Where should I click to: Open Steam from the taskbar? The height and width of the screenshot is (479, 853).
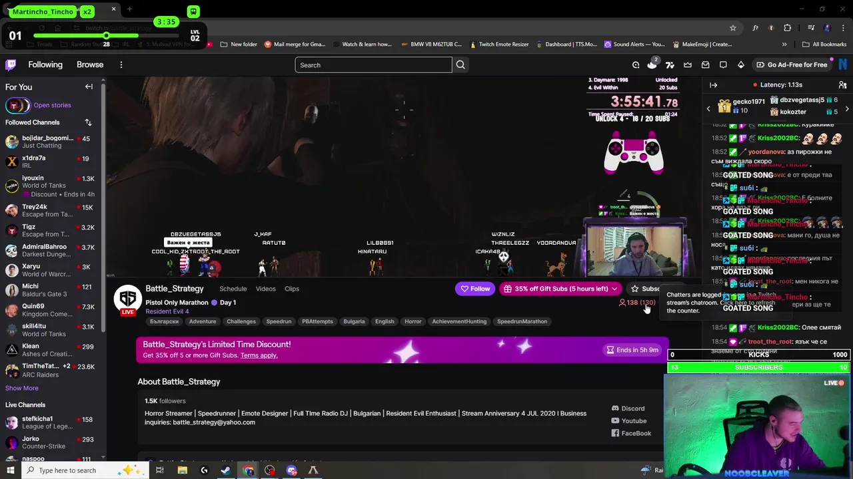pyautogui.click(x=226, y=470)
